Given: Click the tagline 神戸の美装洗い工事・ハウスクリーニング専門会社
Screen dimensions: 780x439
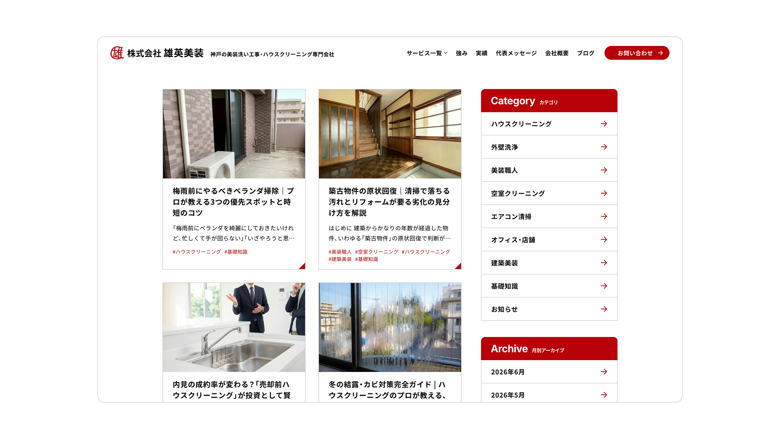Looking at the screenshot, I should point(272,54).
